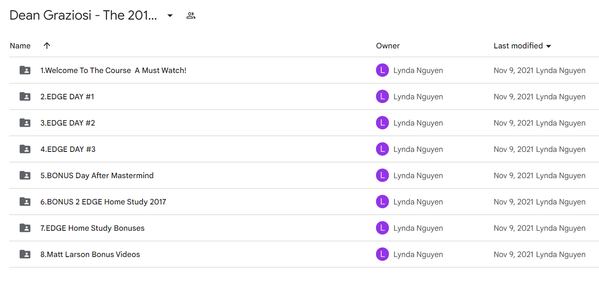Click modified date in EDGE DAY #3 row
This screenshot has height=285, width=599.
[x=514, y=149]
